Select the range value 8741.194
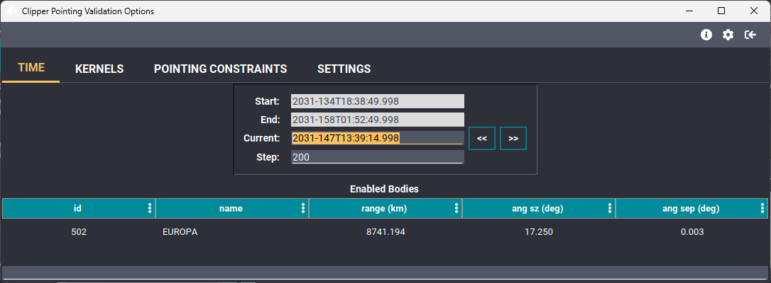This screenshot has height=283, width=771. point(385,232)
